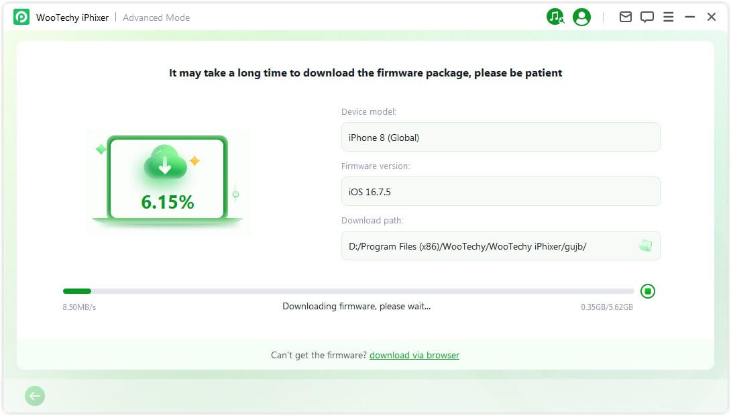Click the WooTechy iPhixer logo icon

click(x=21, y=17)
